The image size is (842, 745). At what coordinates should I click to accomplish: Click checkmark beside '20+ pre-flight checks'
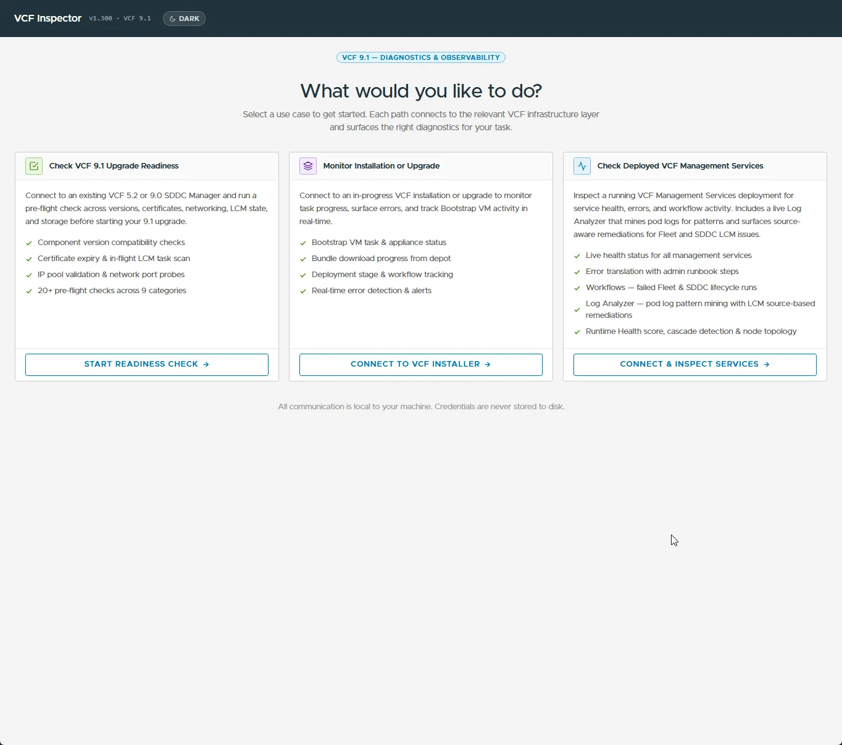click(x=29, y=291)
